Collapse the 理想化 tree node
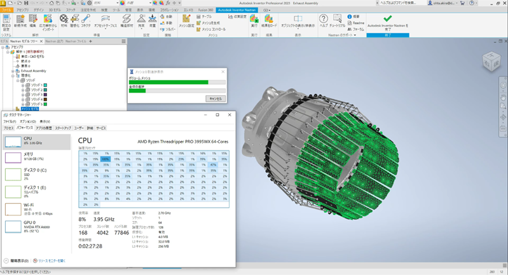 pyautogui.click(x=13, y=76)
